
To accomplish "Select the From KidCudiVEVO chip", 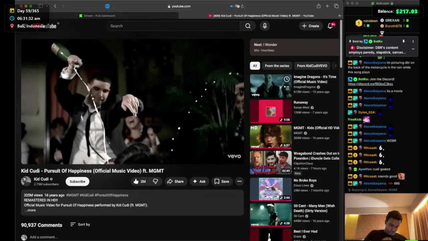I will click(312, 66).
